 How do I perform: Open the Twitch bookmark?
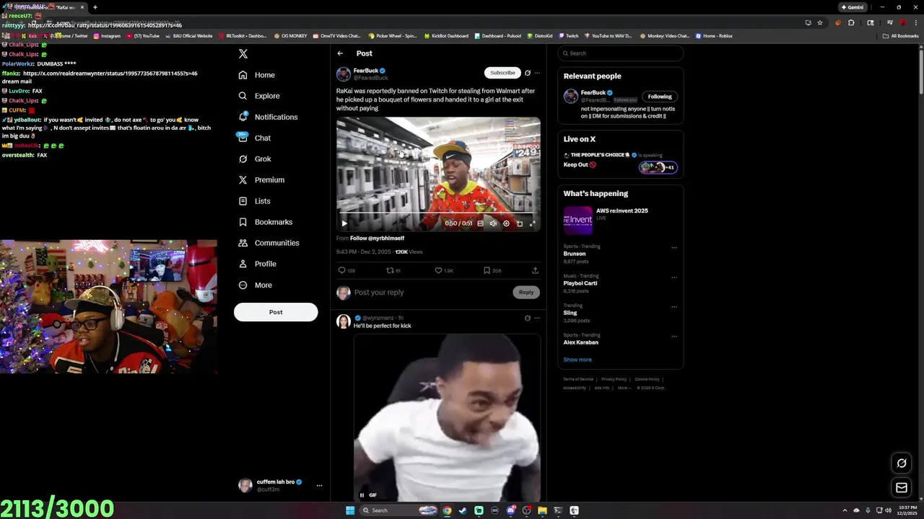(569, 35)
